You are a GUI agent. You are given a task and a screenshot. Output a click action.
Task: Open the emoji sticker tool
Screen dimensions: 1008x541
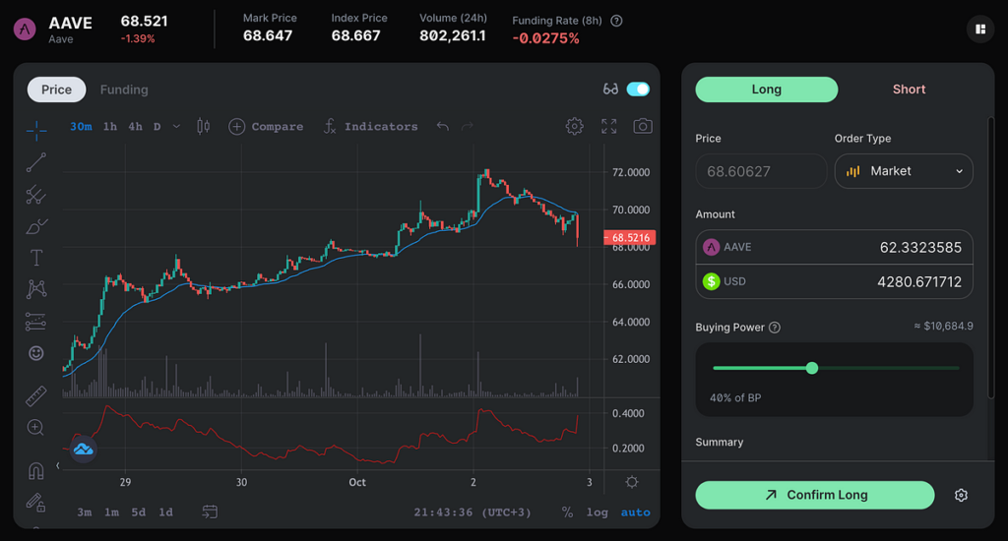tap(36, 353)
